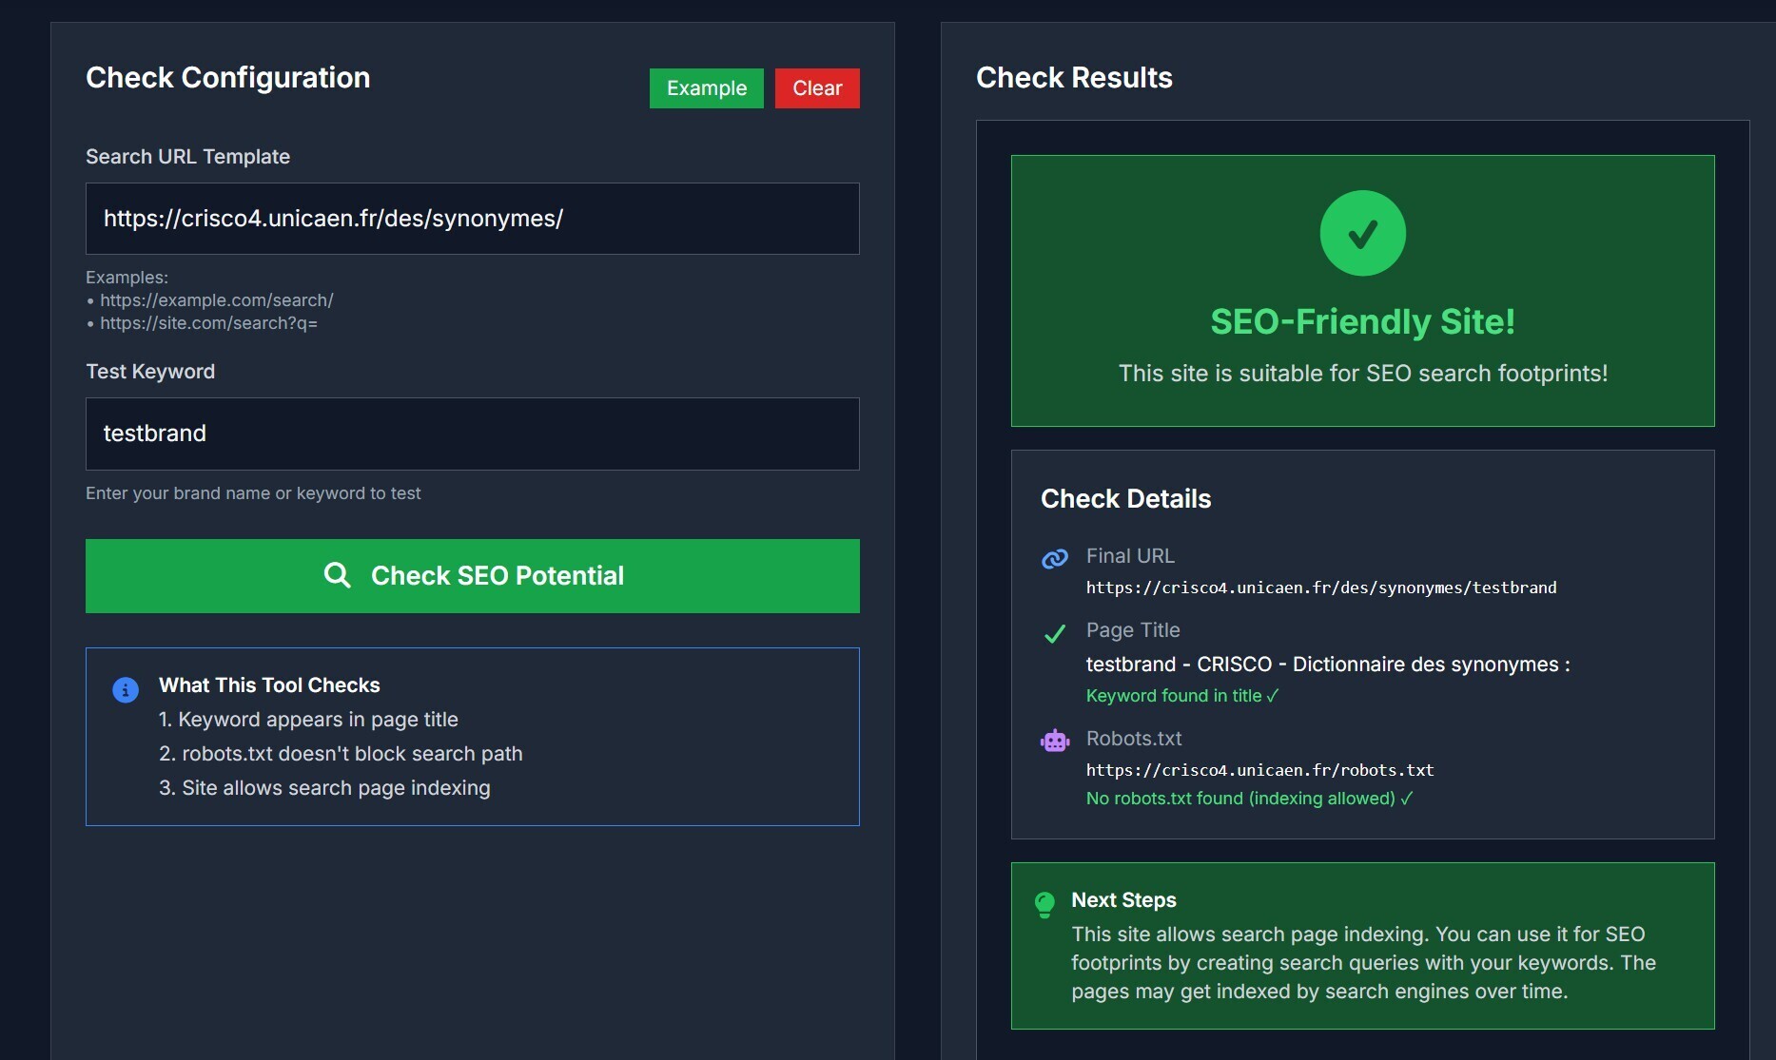Run the Check SEO Potential button
The height and width of the screenshot is (1060, 1776).
pyautogui.click(x=473, y=576)
